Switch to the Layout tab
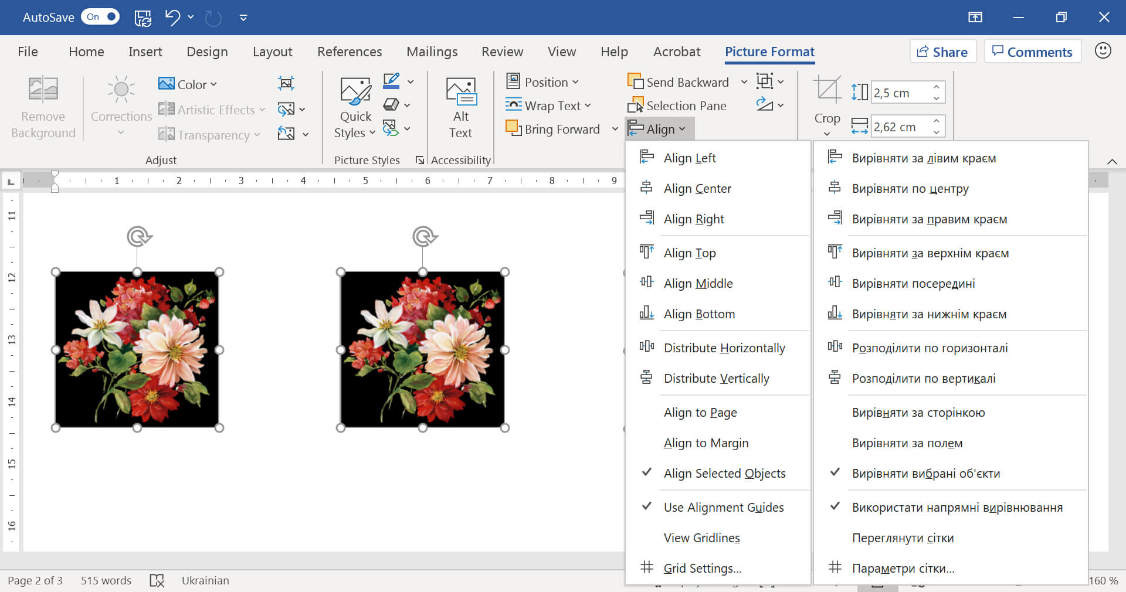The width and height of the screenshot is (1126, 592). tap(272, 52)
